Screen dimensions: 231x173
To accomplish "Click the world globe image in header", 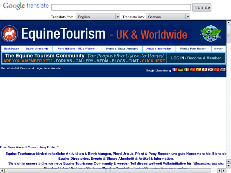I will click(211, 33).
